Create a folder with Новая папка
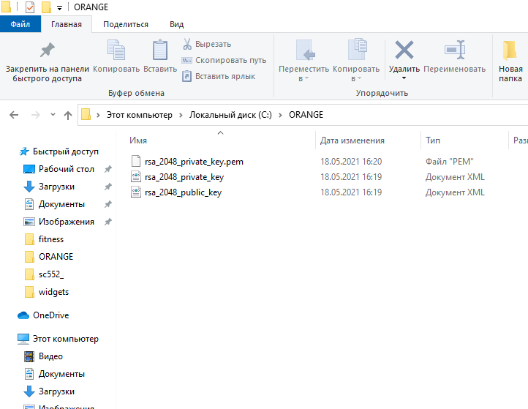The height and width of the screenshot is (409, 528). 510,61
